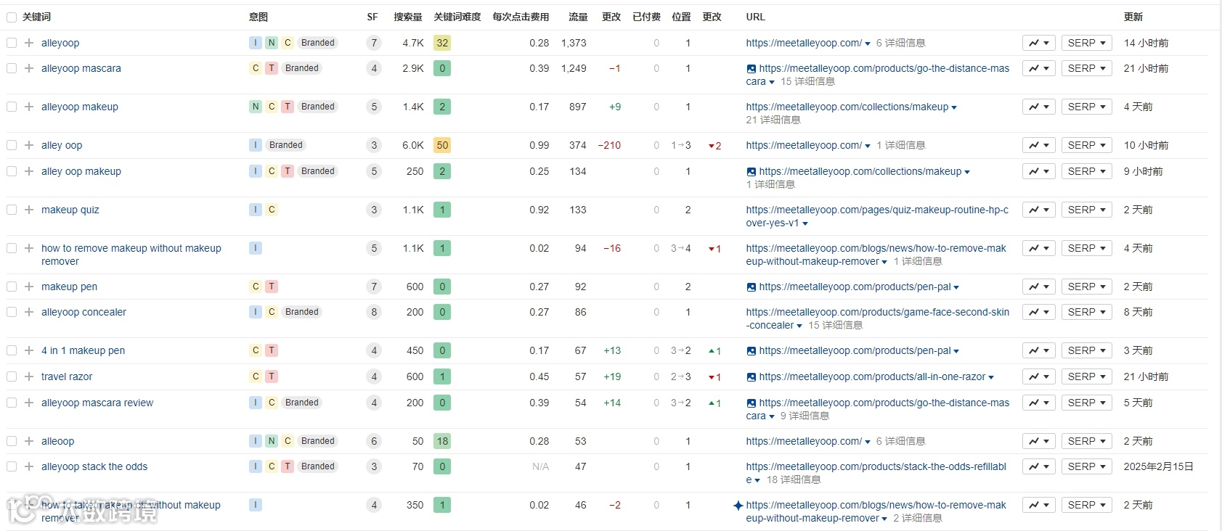1222x531 pixels.
Task: Click 21 详细信息 under alleyoop makeup URL
Action: (773, 120)
